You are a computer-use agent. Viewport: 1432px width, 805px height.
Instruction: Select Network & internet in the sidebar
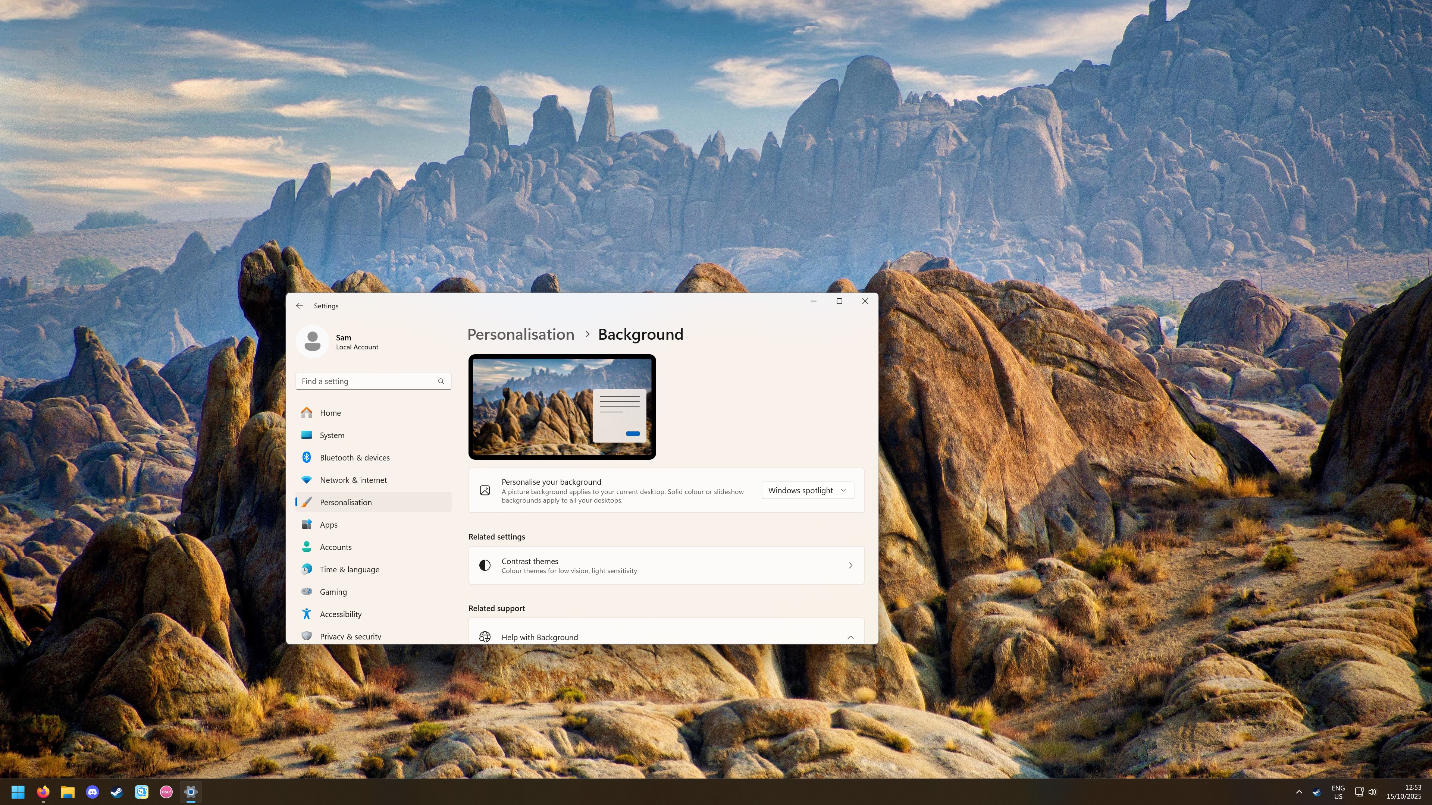353,480
